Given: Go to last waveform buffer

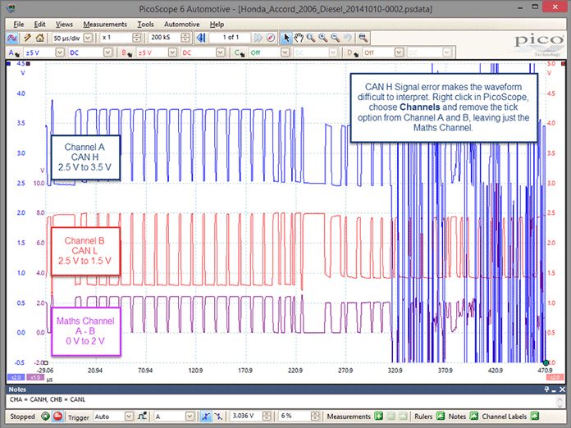Looking at the screenshot, I should pyautogui.click(x=258, y=38).
